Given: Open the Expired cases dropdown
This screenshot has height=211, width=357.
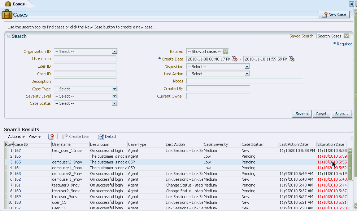Looking at the screenshot, I should coord(225,51).
